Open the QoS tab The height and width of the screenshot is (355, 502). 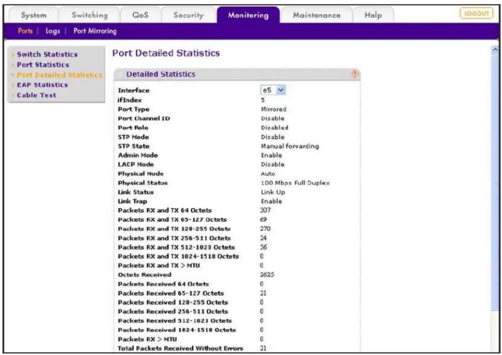point(140,15)
